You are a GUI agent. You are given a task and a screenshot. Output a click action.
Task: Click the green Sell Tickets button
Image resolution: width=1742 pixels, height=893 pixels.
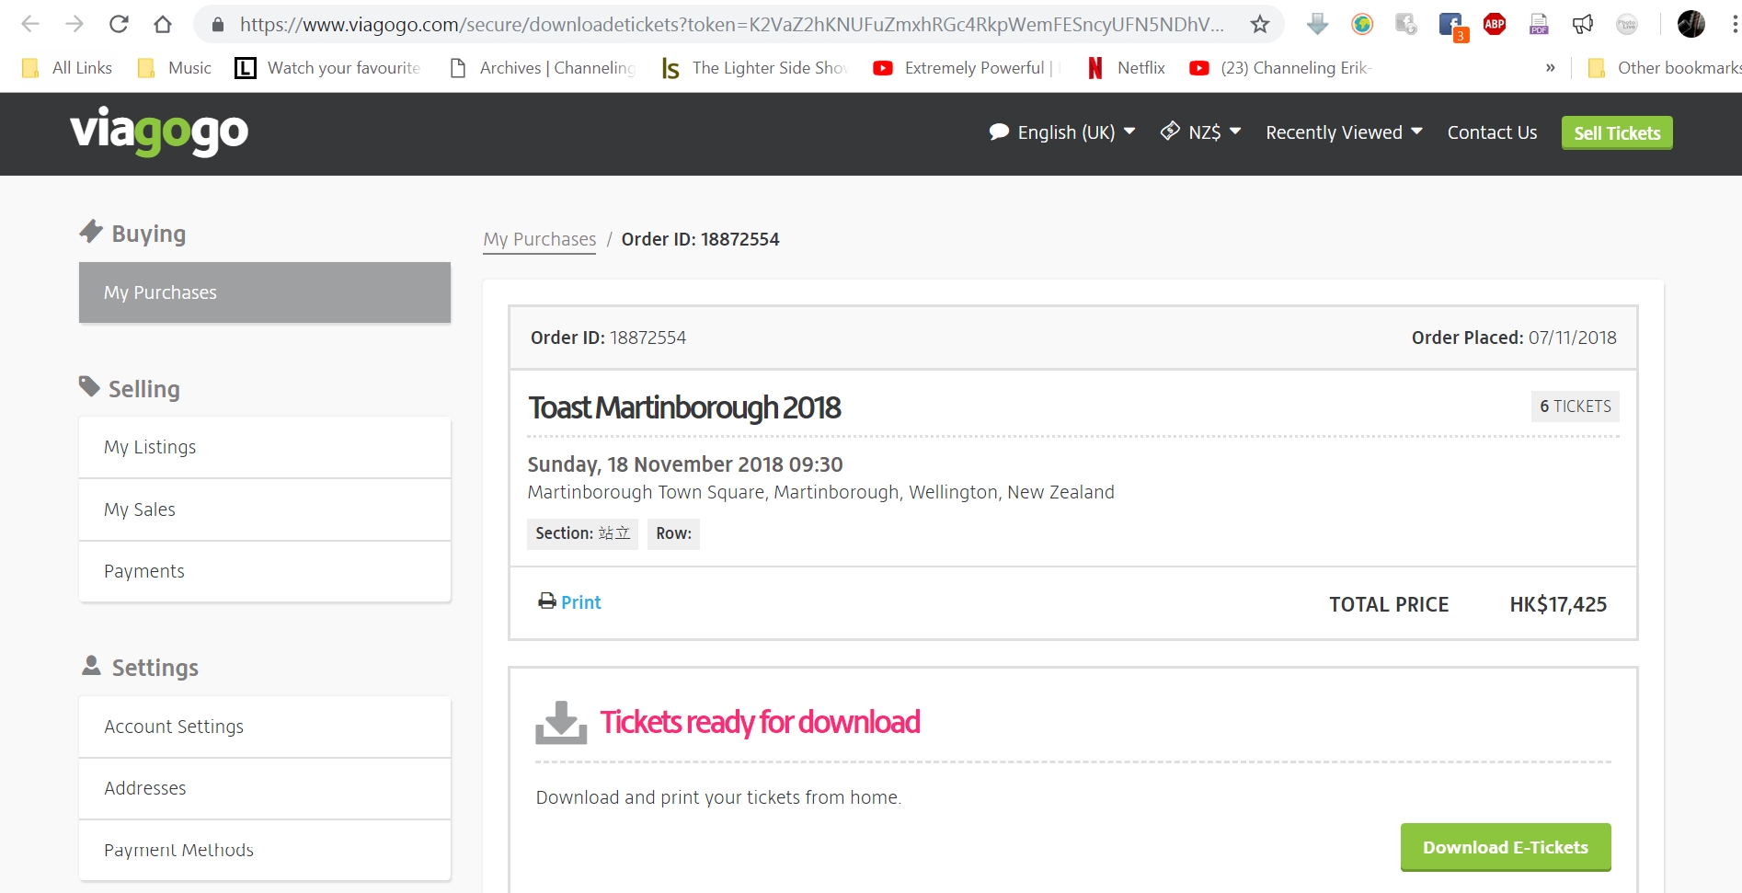[1616, 132]
